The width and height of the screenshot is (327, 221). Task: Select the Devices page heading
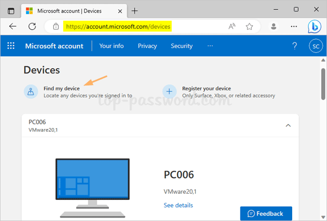pos(42,70)
